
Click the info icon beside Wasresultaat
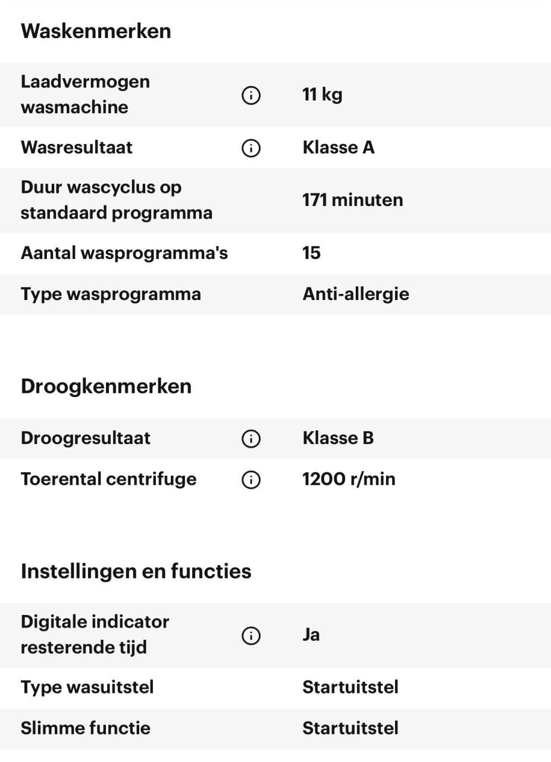point(251,148)
